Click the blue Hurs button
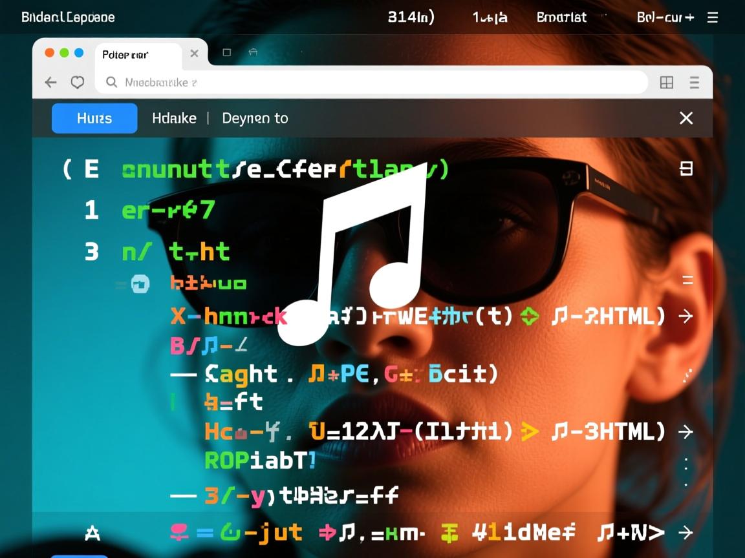 tap(94, 118)
